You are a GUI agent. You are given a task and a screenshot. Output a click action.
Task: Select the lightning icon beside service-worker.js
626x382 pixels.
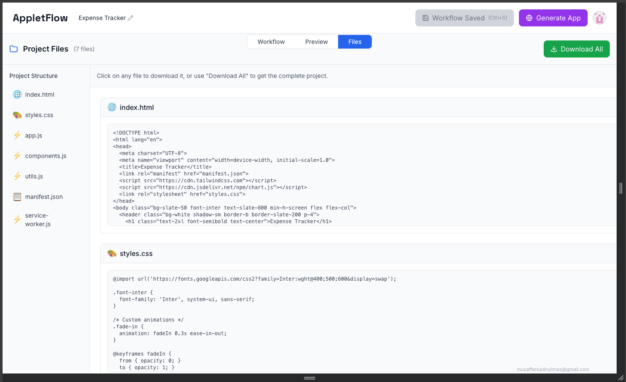tap(17, 219)
